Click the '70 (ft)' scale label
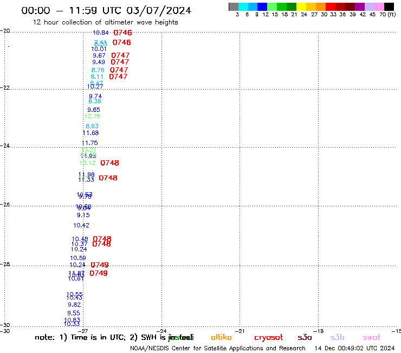401x353 pixels. pyautogui.click(x=387, y=15)
